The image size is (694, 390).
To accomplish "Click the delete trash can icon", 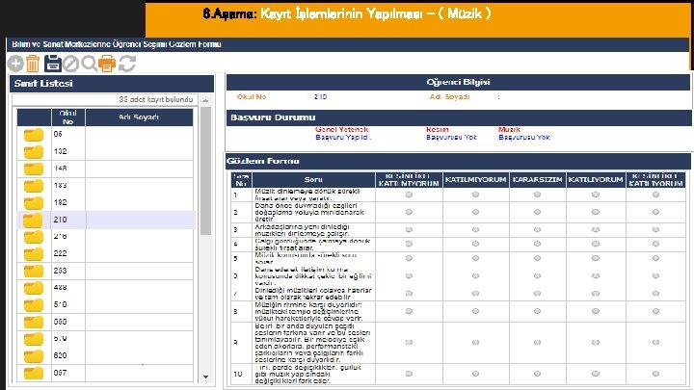I will tap(33, 64).
